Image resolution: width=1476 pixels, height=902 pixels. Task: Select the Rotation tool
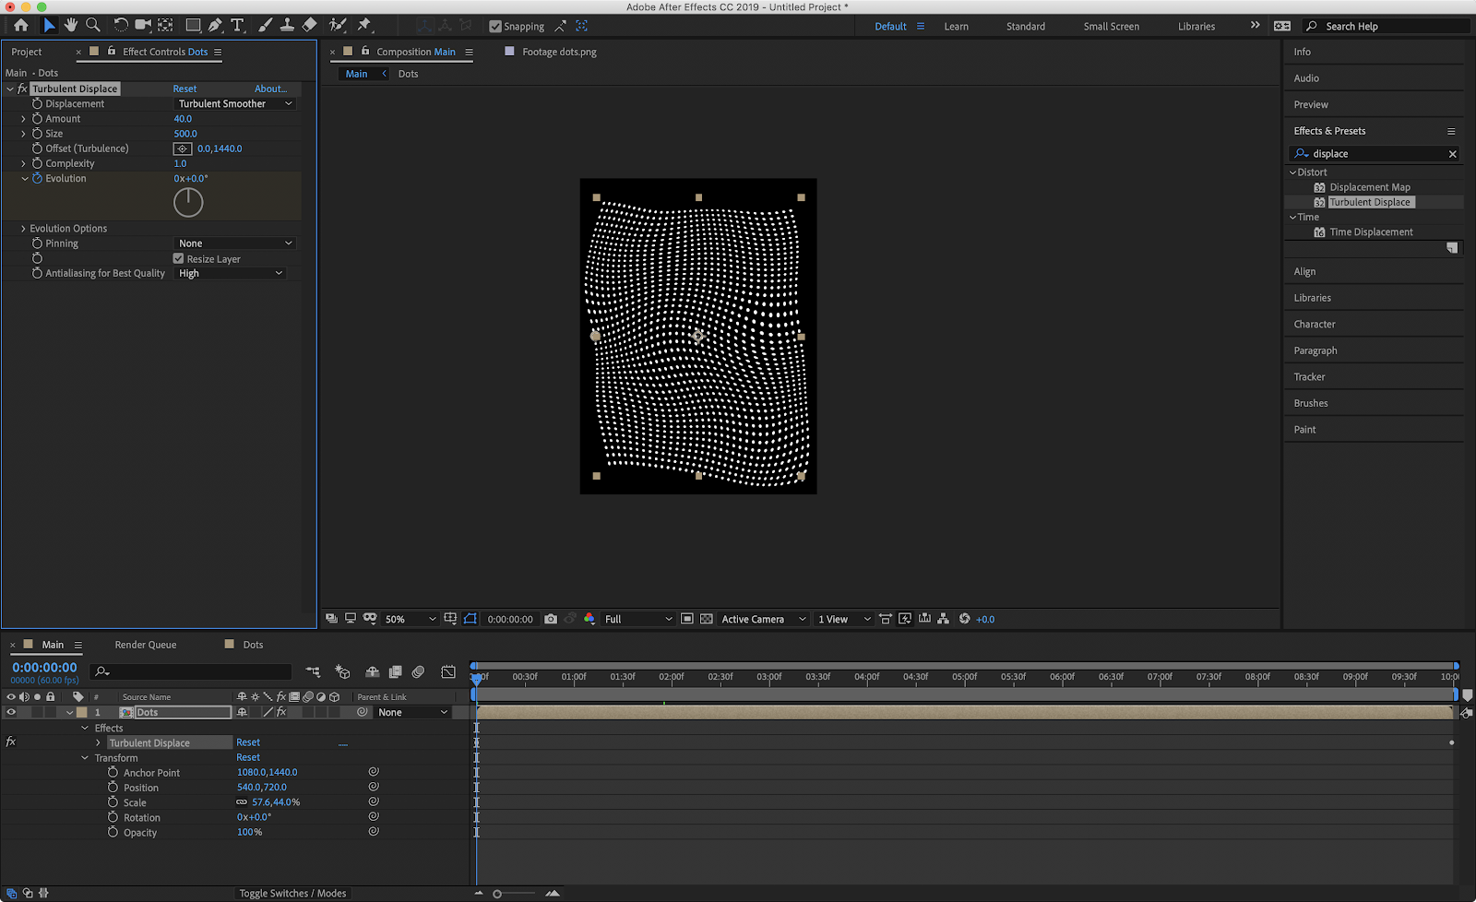coord(121,25)
